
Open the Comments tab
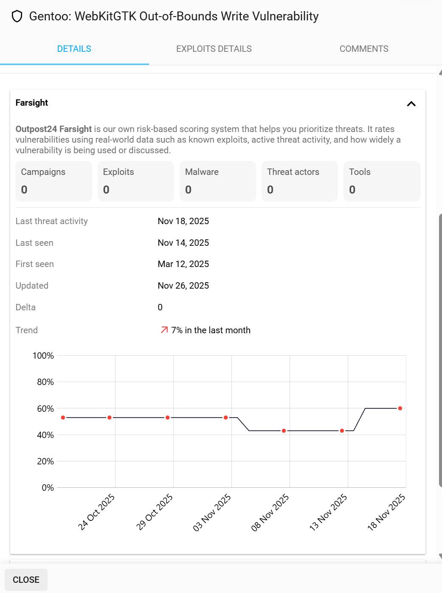coord(363,49)
